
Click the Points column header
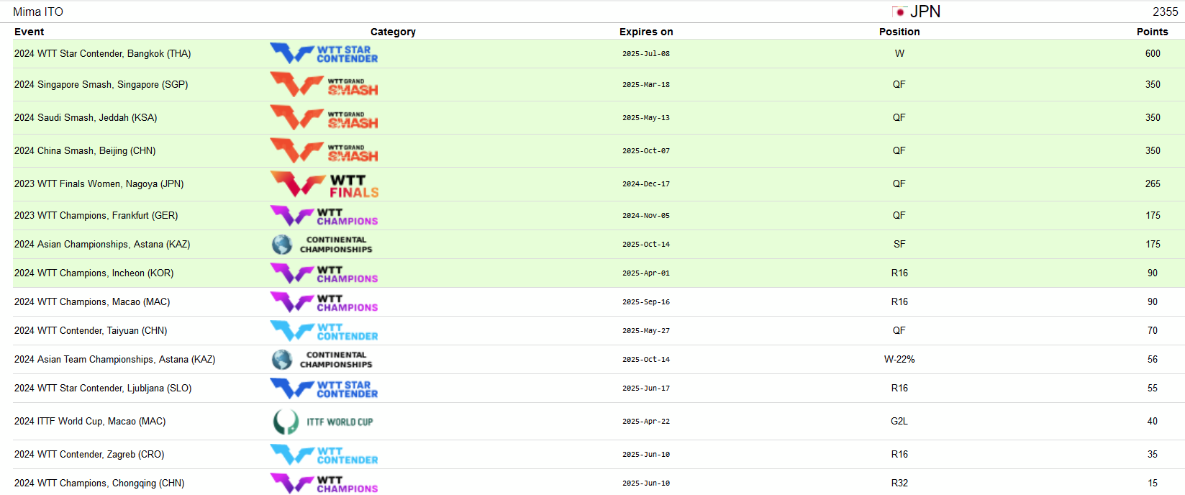[x=1153, y=32]
